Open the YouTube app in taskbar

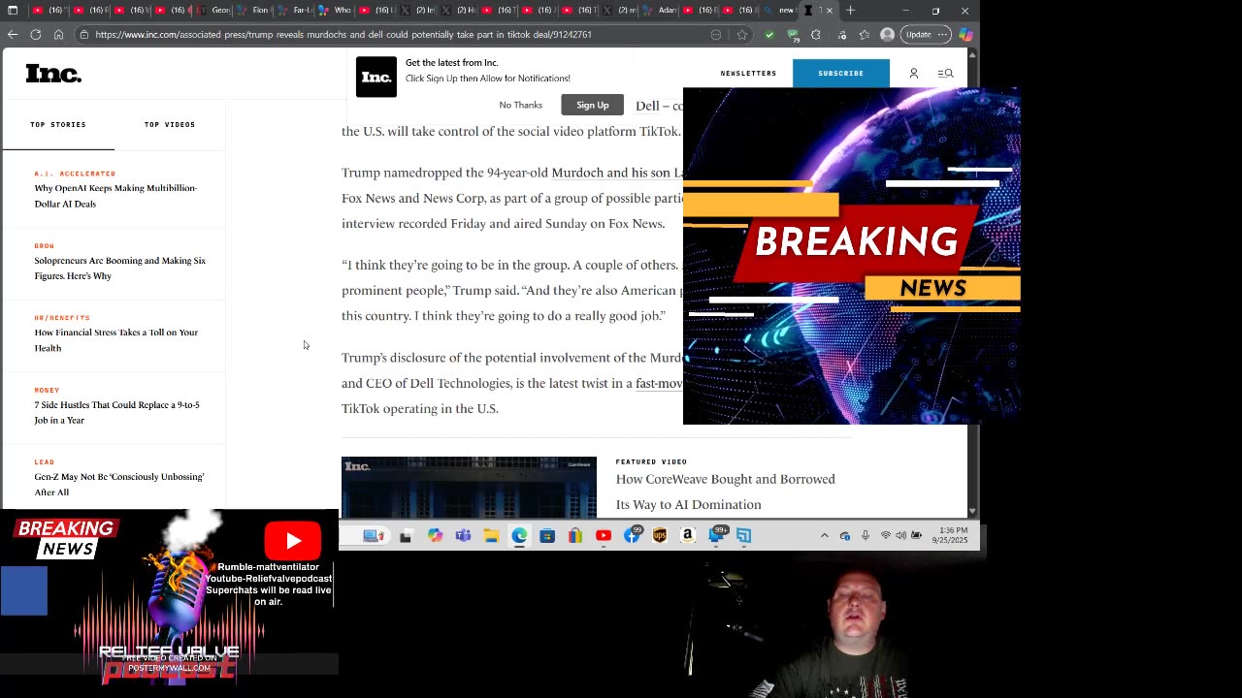[x=604, y=535]
